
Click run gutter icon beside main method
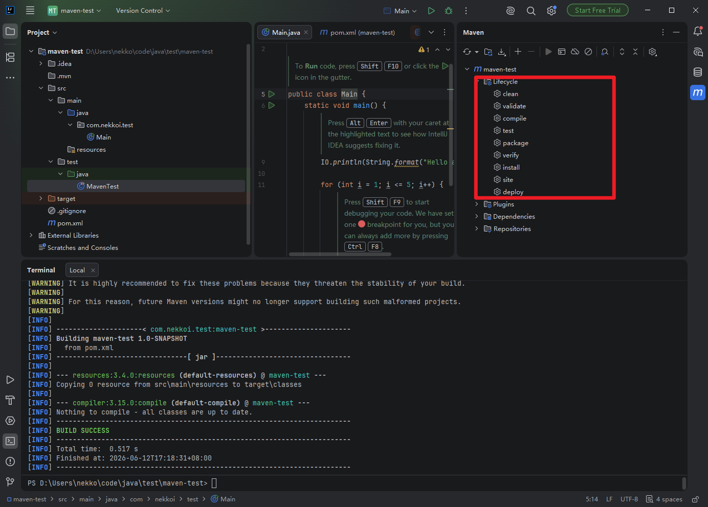pyautogui.click(x=272, y=105)
